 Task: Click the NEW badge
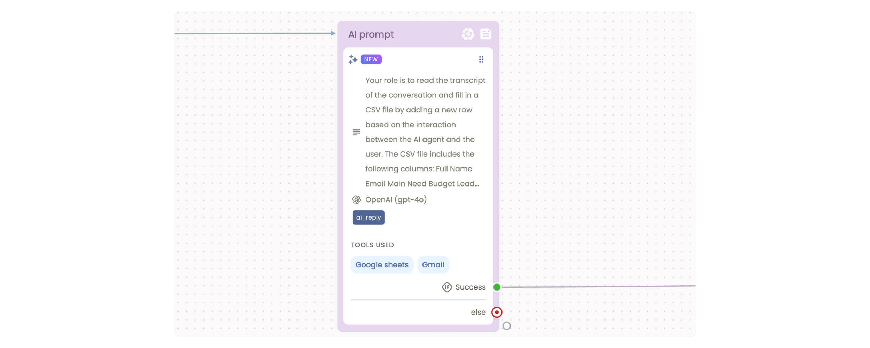tap(371, 59)
